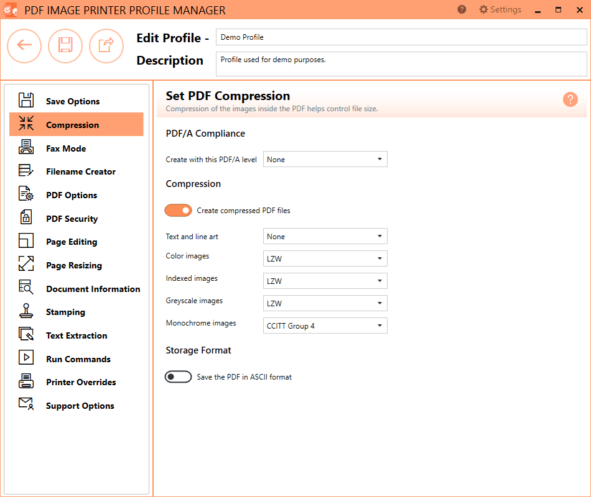The width and height of the screenshot is (591, 497).
Task: Click 'Create compressed PDF files' label
Action: (x=243, y=211)
